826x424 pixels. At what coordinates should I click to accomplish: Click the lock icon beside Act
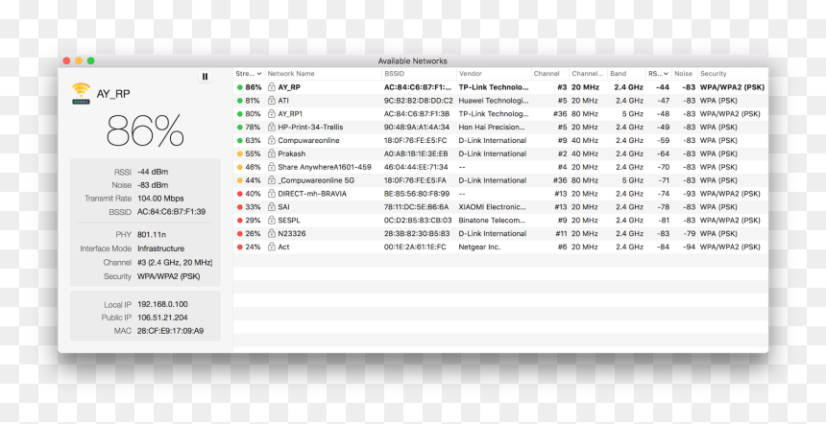tap(271, 247)
